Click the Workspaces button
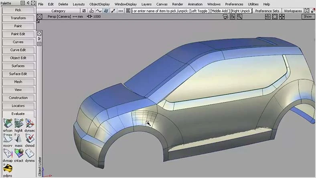The image size is (316, 178). click(293, 11)
